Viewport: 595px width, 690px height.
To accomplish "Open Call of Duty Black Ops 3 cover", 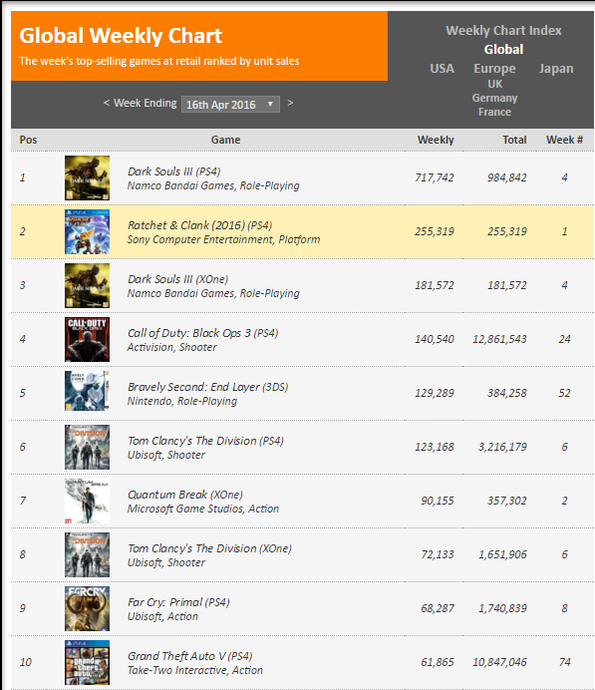I will coord(87,339).
